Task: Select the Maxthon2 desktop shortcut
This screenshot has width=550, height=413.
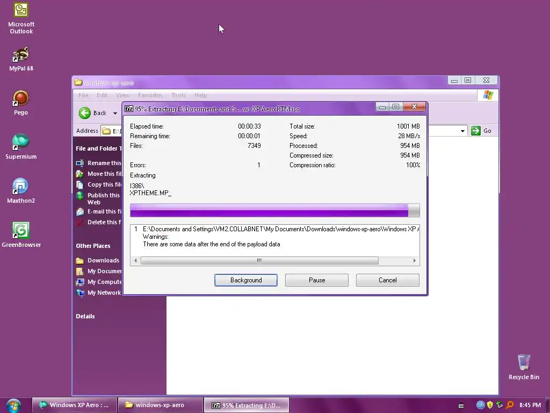Action: coord(21,191)
